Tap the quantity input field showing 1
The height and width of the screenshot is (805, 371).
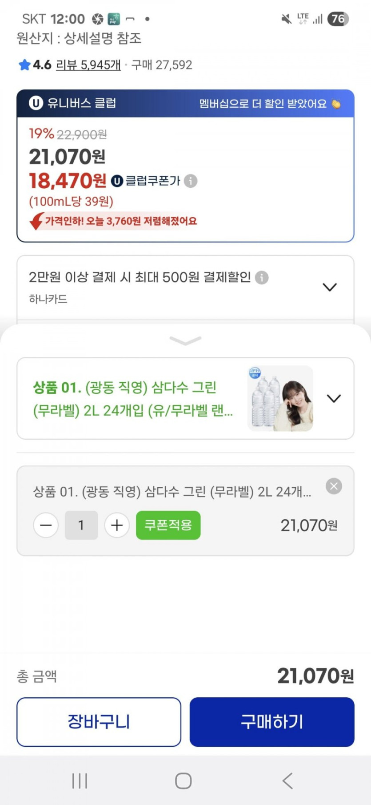click(81, 525)
